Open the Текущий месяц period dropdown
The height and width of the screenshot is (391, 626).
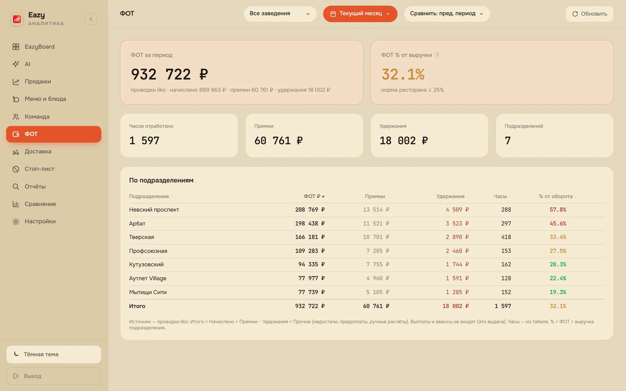(360, 14)
